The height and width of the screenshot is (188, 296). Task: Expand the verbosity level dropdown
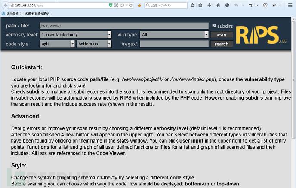click(x=76, y=35)
